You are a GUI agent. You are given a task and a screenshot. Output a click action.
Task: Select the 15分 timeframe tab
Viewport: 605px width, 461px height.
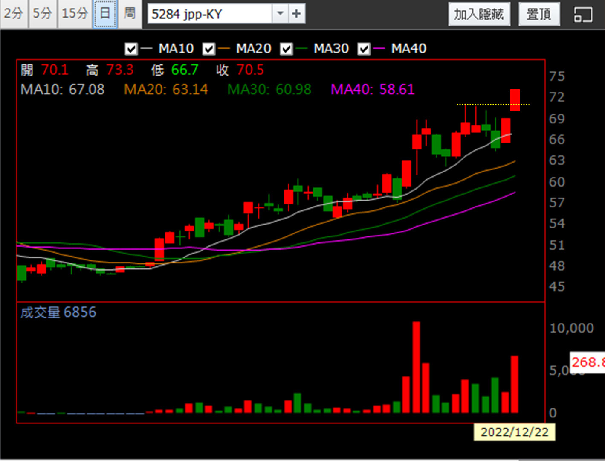tap(75, 14)
